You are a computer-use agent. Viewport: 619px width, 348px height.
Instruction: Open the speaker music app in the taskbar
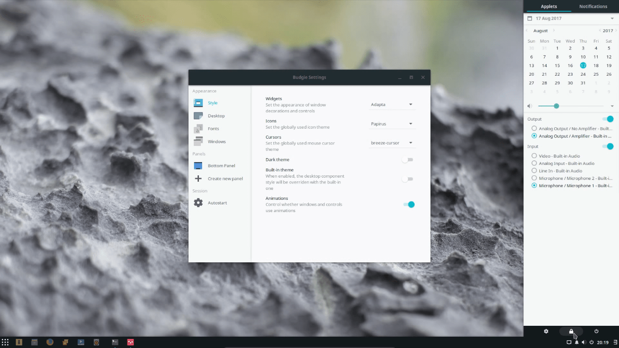[x=96, y=342]
